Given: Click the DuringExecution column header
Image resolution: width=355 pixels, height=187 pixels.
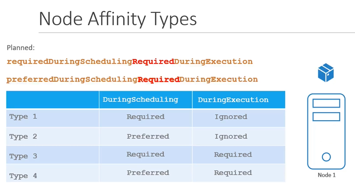Looking at the screenshot, I should tap(233, 100).
